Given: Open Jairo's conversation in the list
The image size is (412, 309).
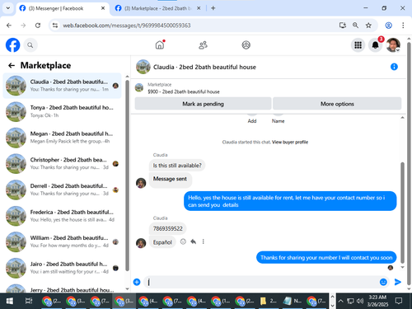Looking at the screenshot, I should point(62,268).
